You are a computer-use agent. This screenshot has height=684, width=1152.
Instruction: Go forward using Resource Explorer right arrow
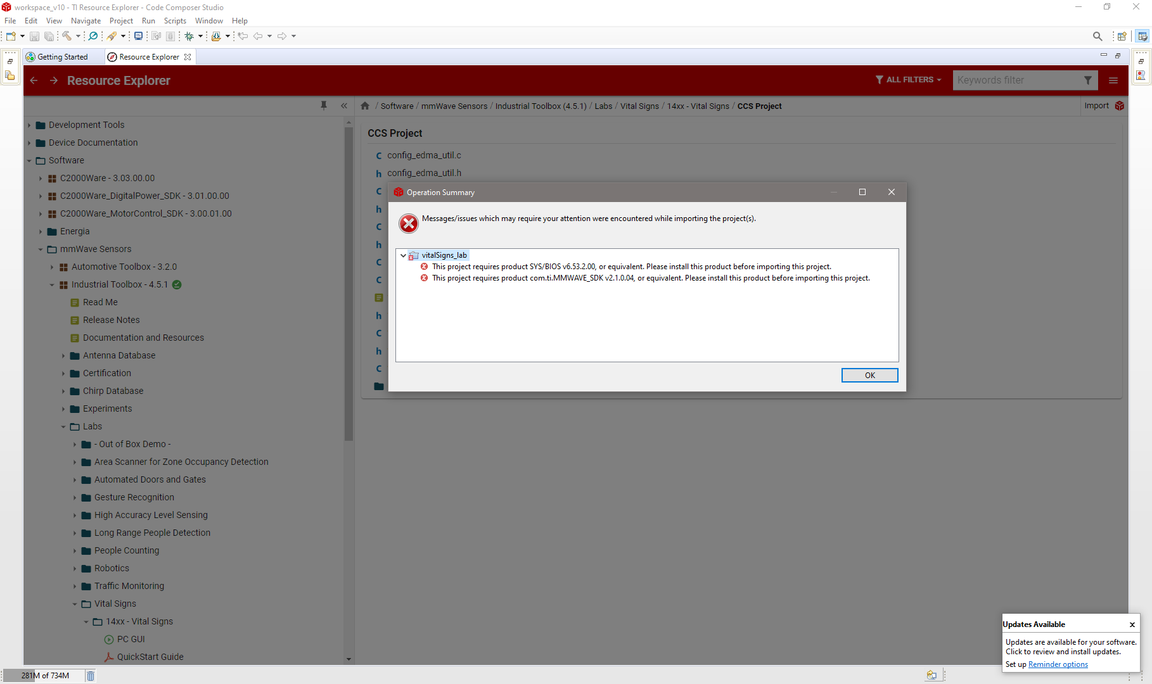(54, 80)
